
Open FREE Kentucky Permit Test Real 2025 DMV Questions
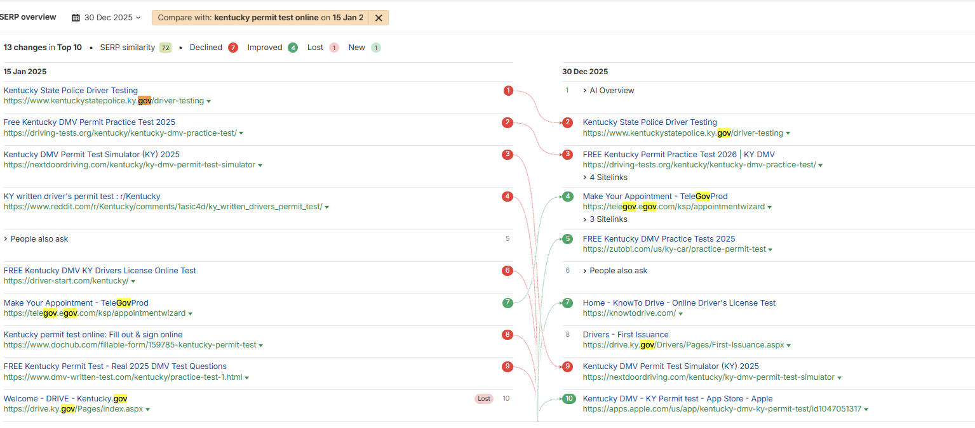[x=115, y=366]
